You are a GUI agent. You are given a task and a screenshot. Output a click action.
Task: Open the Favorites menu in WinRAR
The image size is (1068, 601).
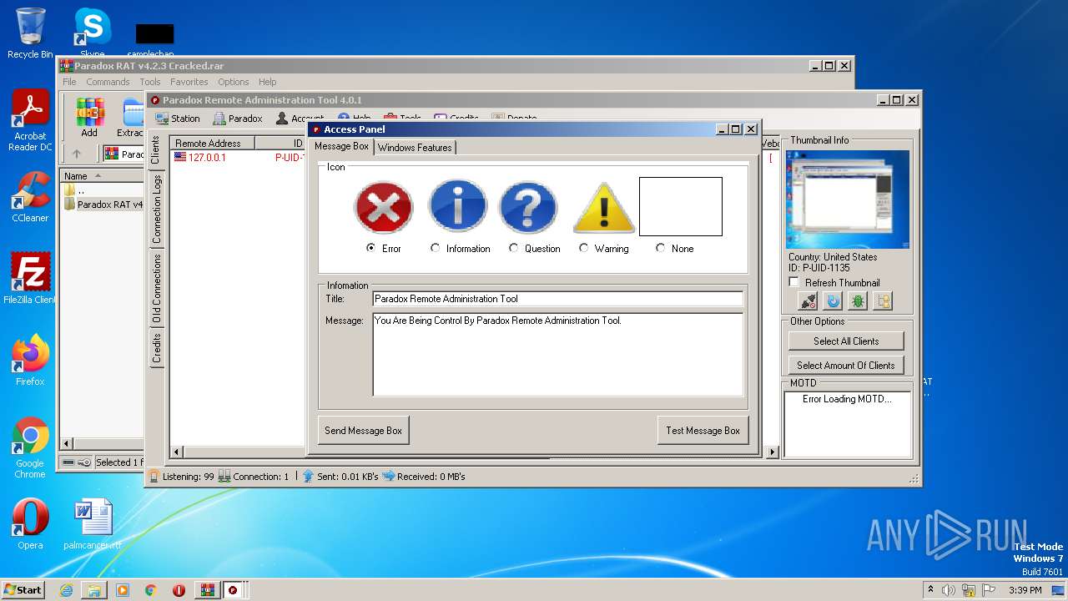click(189, 82)
